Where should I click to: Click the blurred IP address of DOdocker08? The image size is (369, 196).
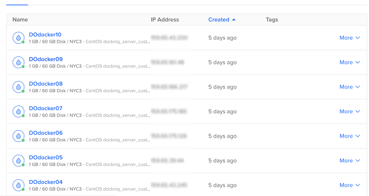click(169, 87)
